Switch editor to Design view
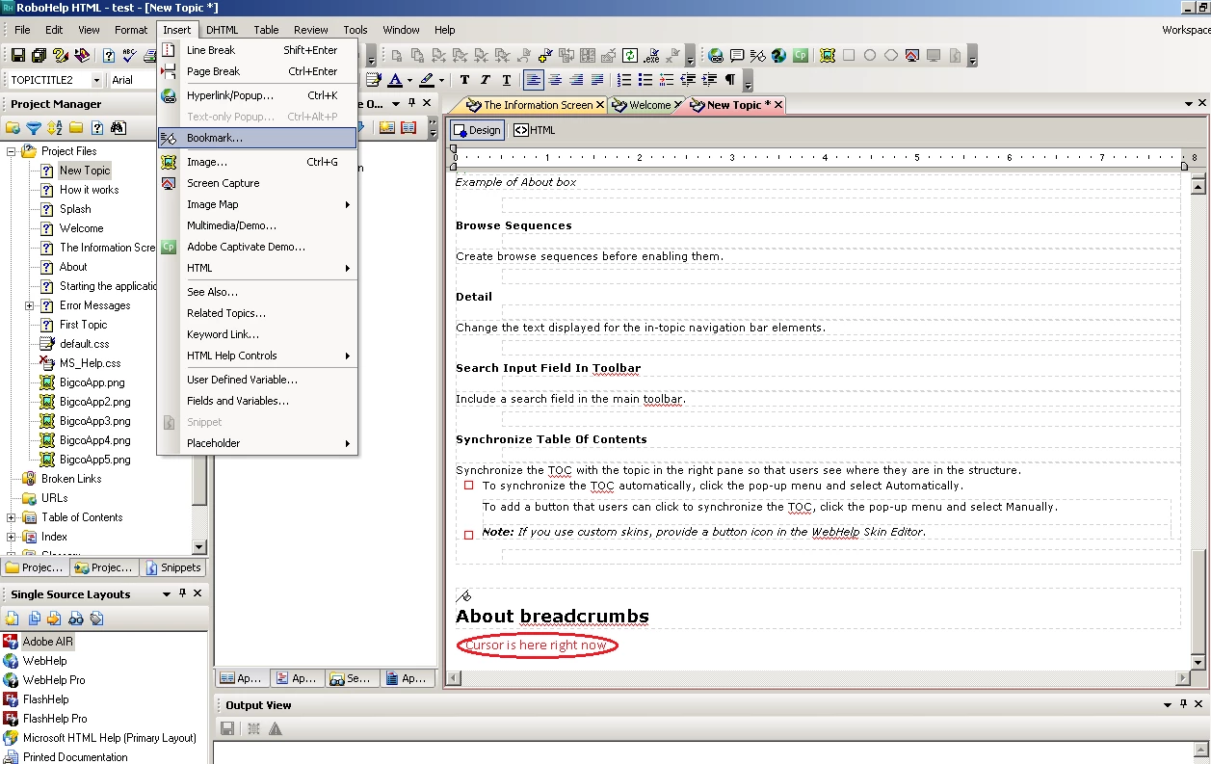Screen dimensions: 1211x764 click(x=477, y=130)
